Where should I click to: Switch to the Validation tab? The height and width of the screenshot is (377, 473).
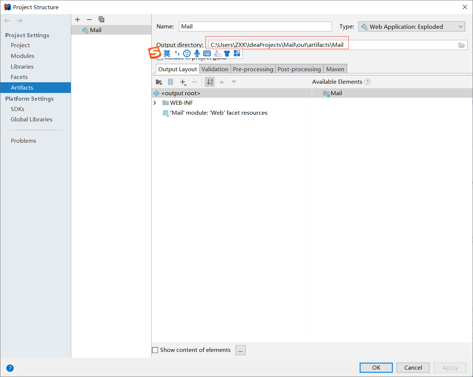pos(215,69)
